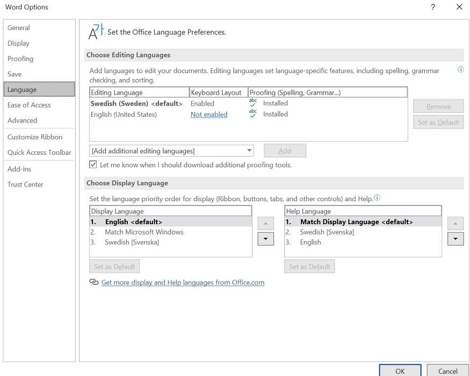
Task: Open the Trust Center category
Action: tap(39, 185)
